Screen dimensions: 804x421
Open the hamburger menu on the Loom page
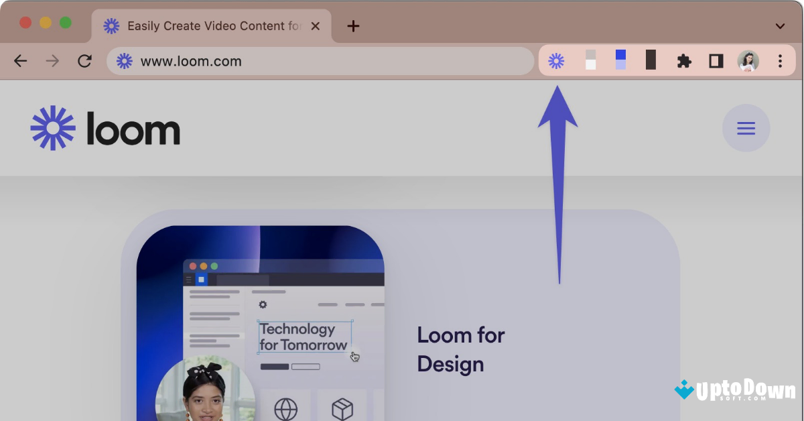(x=746, y=127)
